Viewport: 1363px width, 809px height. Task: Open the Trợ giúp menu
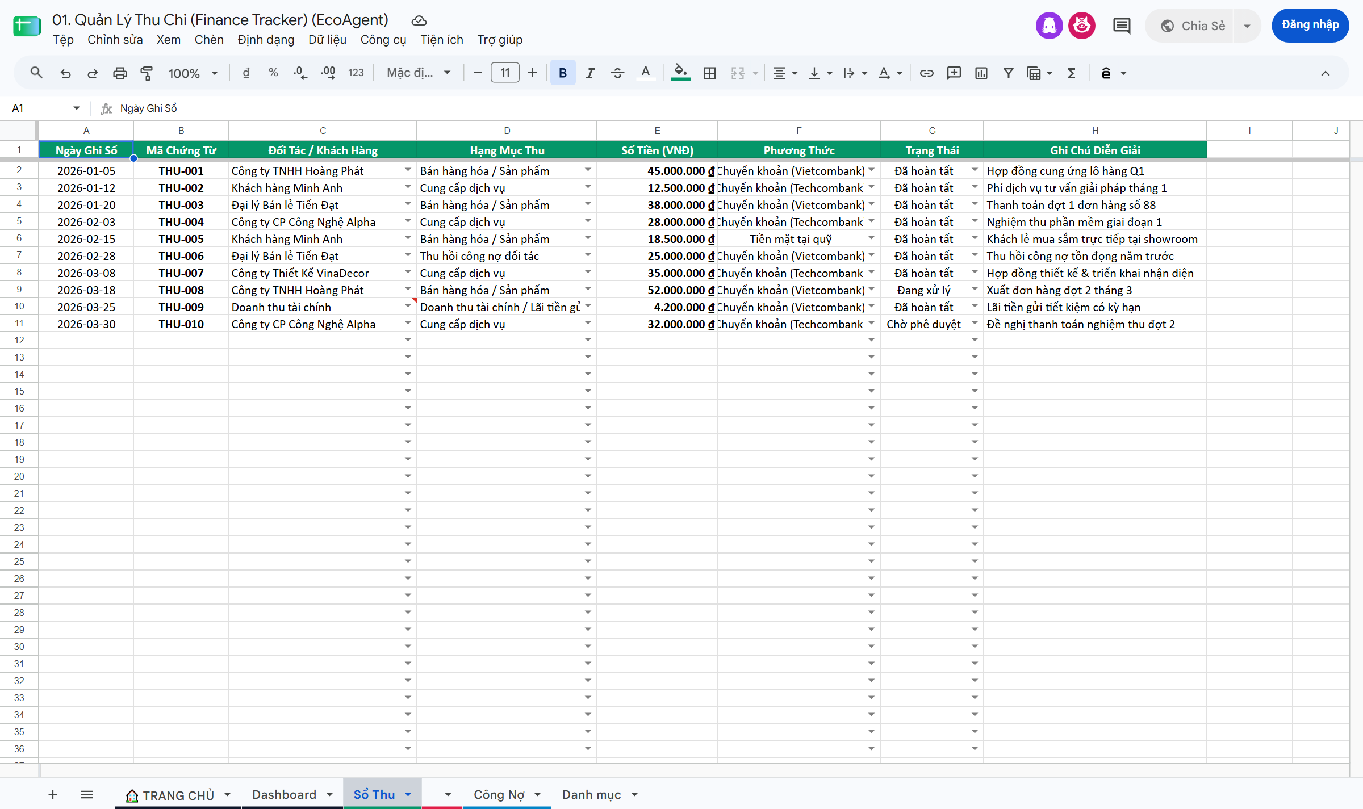(x=500, y=40)
